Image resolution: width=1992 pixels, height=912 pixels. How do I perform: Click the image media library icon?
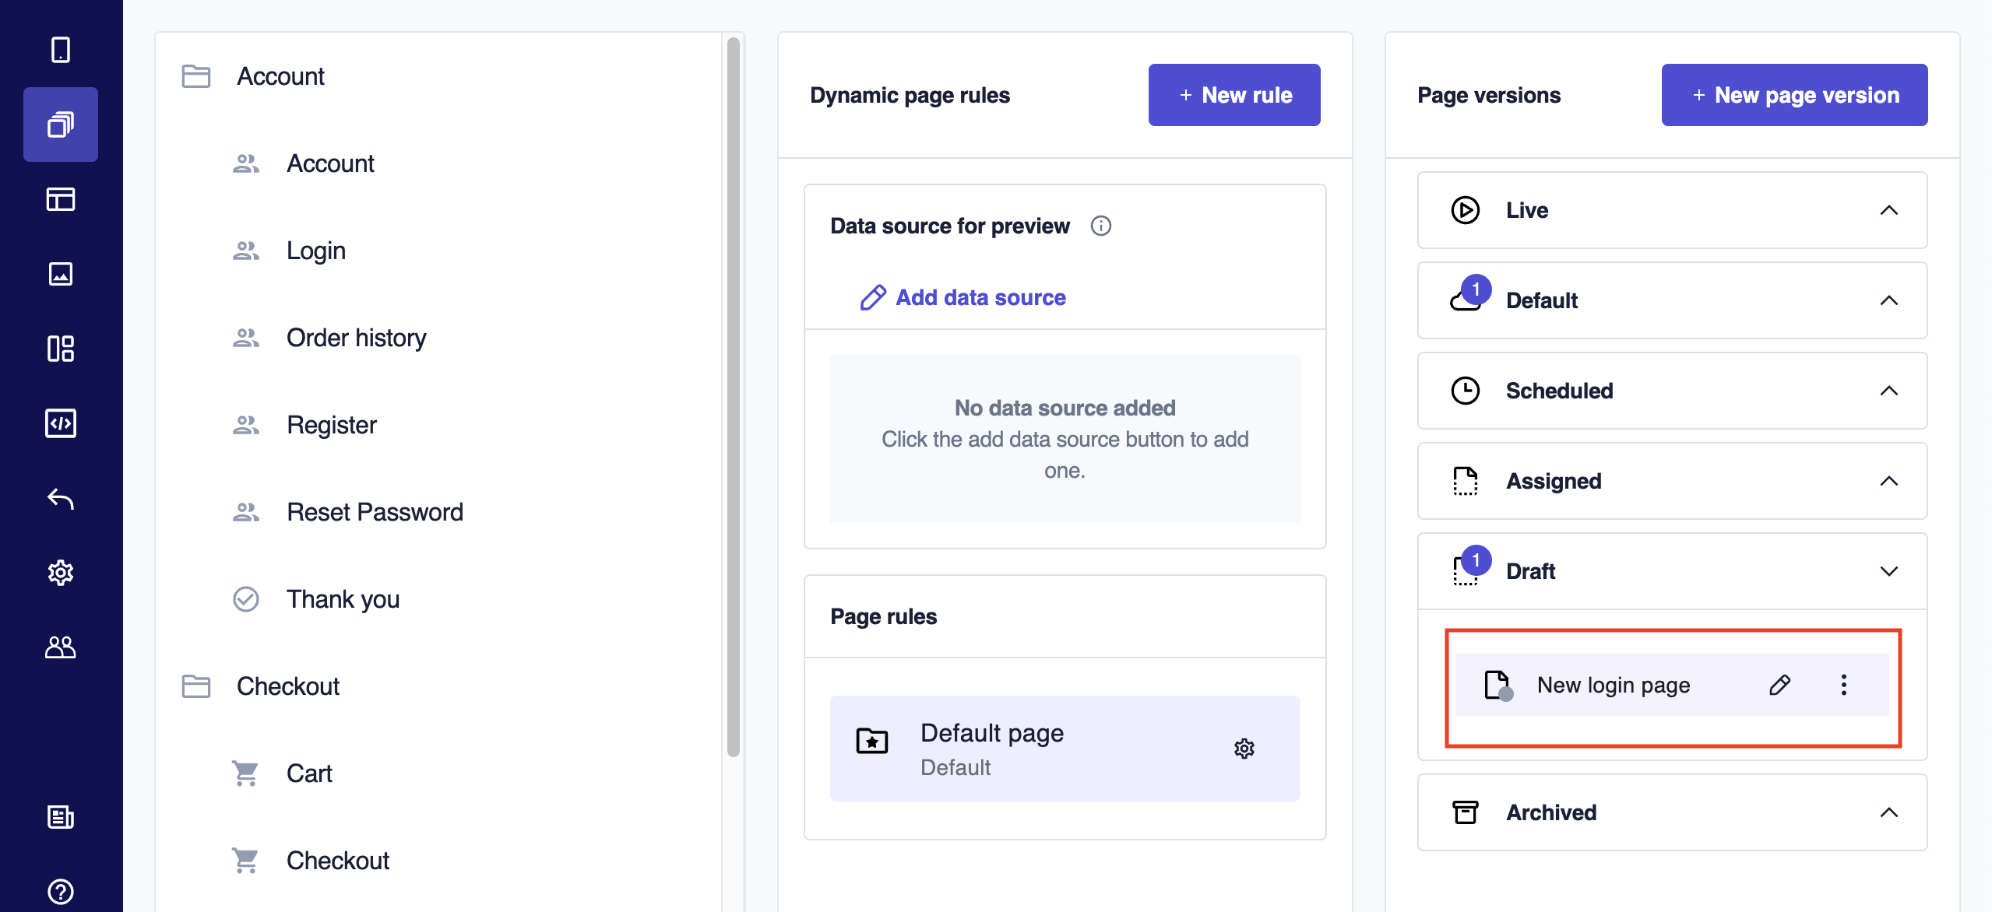point(61,274)
